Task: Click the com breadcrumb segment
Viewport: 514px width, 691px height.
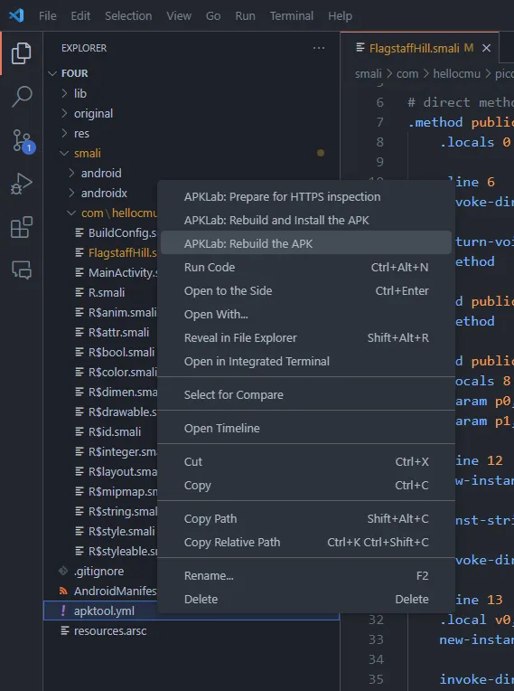Action: 407,73
